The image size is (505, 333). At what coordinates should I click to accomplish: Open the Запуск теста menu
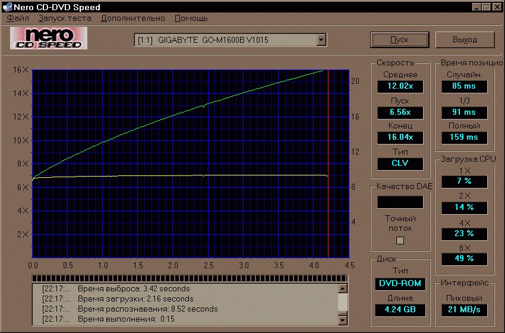pyautogui.click(x=65, y=18)
